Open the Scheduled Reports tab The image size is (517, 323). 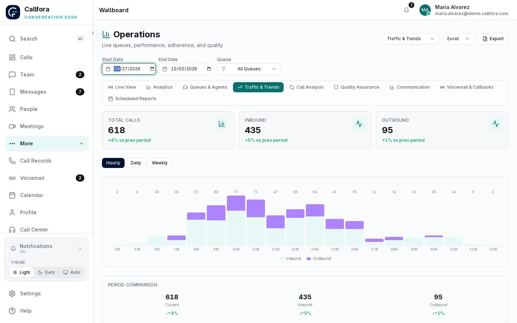[132, 99]
